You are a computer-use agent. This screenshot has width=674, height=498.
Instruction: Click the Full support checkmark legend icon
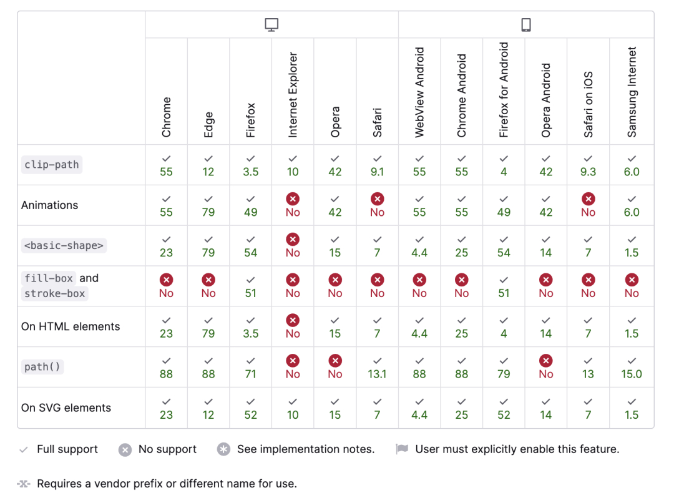pyautogui.click(x=24, y=449)
